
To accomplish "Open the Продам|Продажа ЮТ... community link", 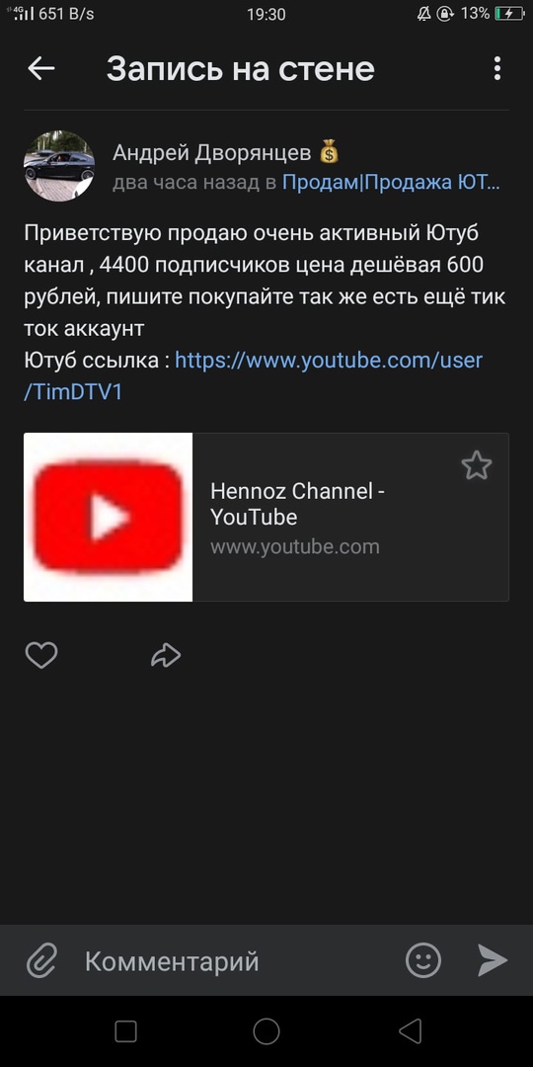I will (x=392, y=183).
